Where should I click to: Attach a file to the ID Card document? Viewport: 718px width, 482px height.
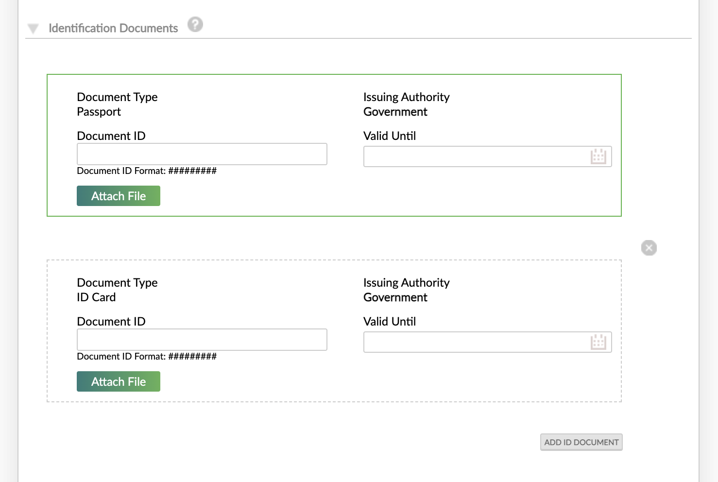pos(118,381)
